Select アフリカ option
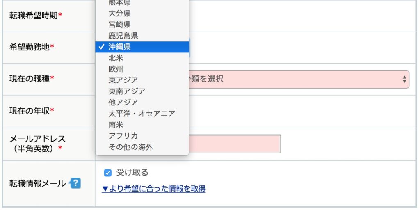The height and width of the screenshot is (210, 420). (142, 136)
